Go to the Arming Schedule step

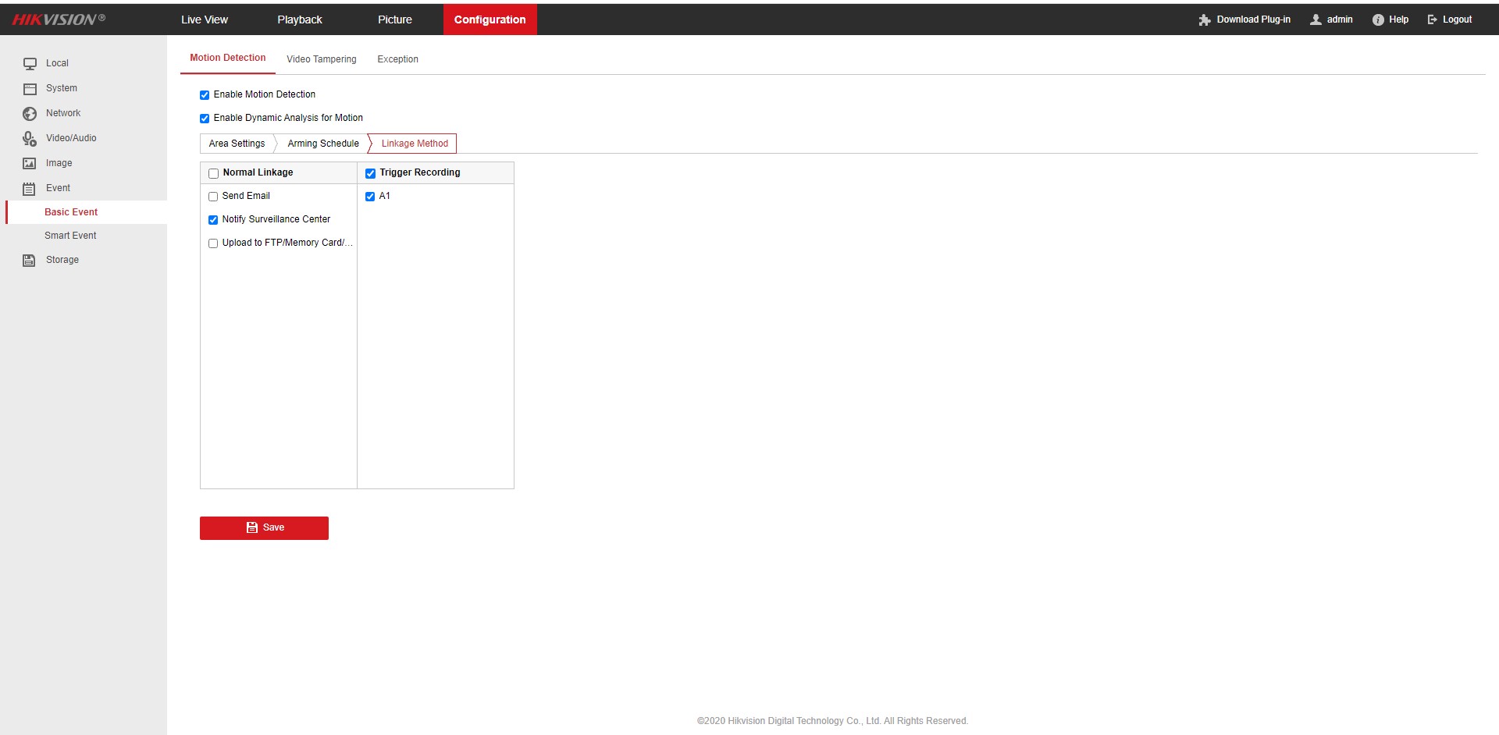pos(322,144)
